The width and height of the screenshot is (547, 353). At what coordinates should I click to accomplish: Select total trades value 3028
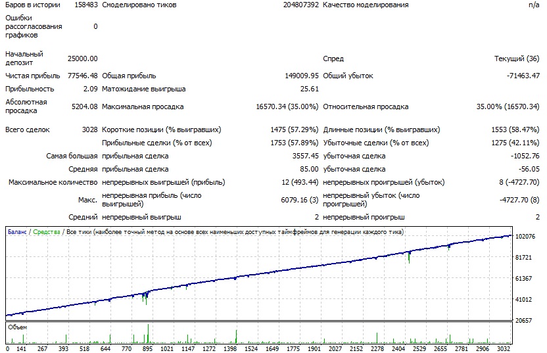(x=89, y=129)
